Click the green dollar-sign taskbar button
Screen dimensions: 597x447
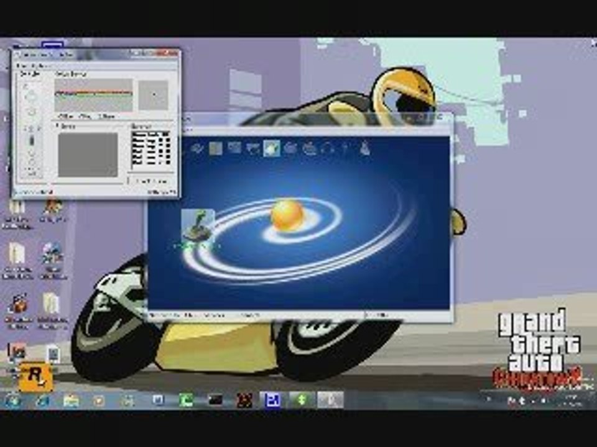pyautogui.click(x=302, y=400)
